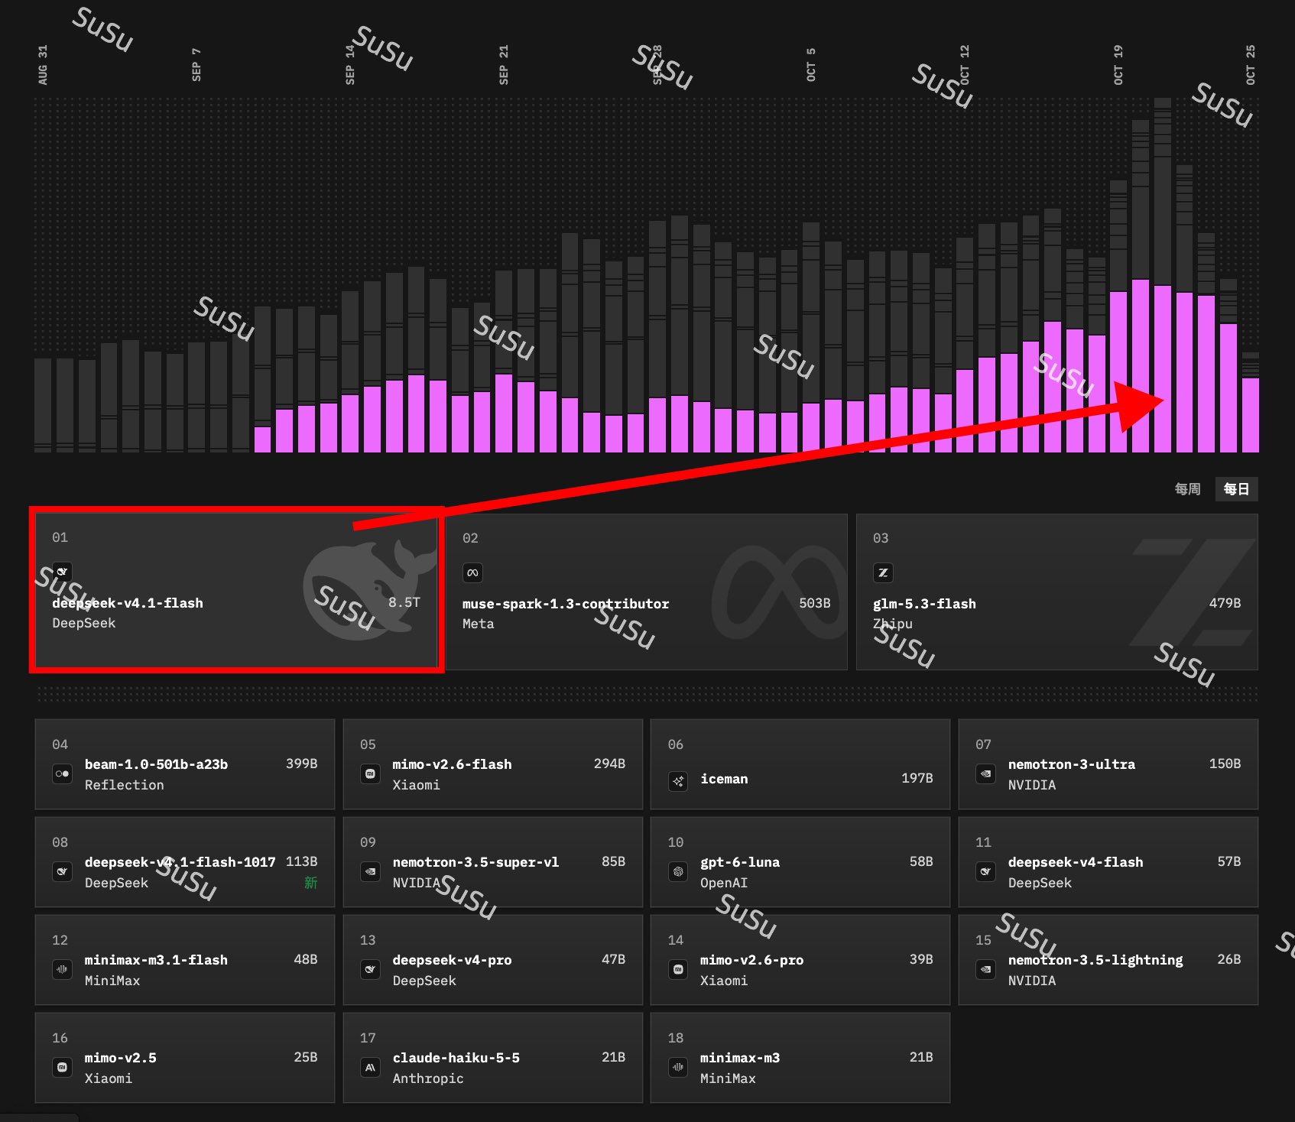Viewport: 1295px width, 1122px height.
Task: Click the last pink bar under OCT 25
Action: coord(1251,415)
